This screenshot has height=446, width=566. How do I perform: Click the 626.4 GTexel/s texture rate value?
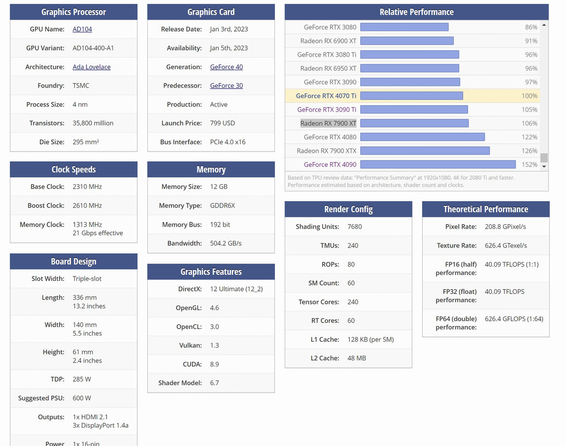506,245
